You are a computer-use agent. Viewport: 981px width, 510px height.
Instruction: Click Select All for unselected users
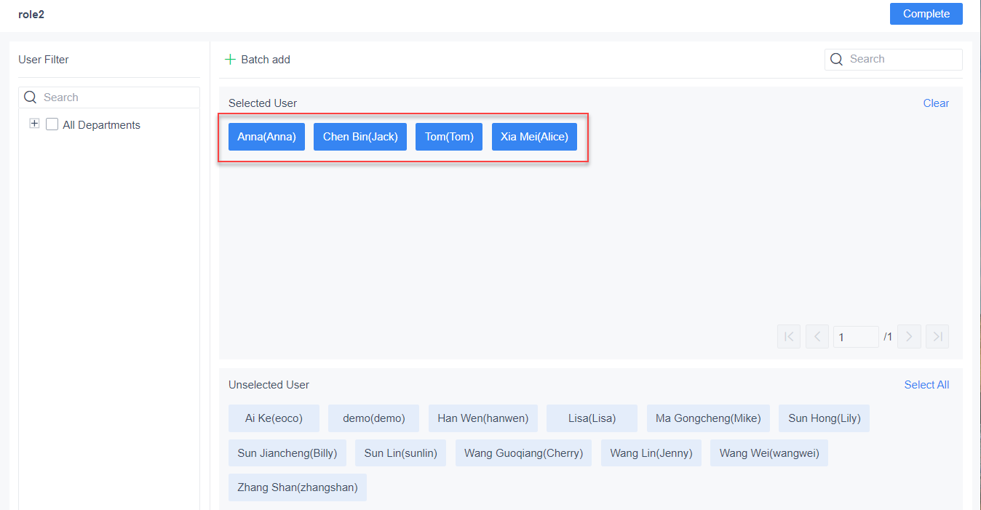926,384
